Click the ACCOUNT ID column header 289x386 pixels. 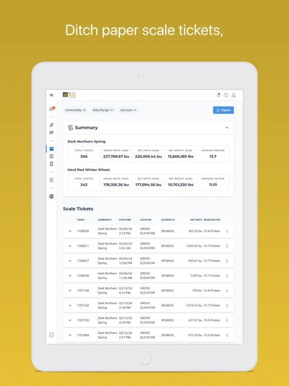168,220
